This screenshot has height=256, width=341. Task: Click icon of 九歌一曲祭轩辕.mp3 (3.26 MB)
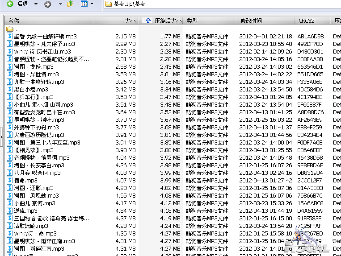(x=9, y=82)
